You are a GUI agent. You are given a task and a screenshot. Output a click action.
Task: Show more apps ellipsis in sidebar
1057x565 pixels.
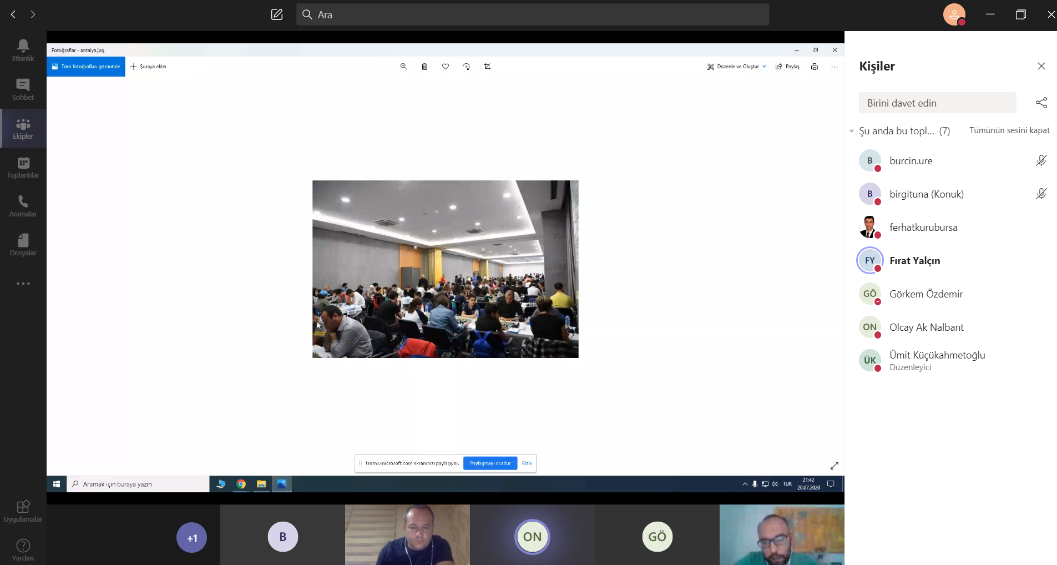tap(23, 284)
